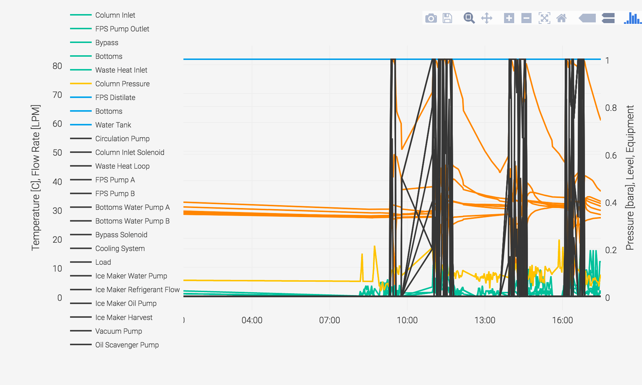Image resolution: width=642 pixels, height=385 pixels.
Task: Activate the box zoom tool
Action: pyautogui.click(x=469, y=18)
